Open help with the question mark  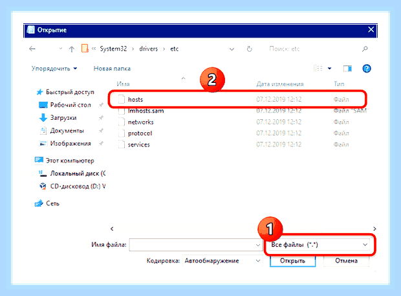click(x=367, y=69)
